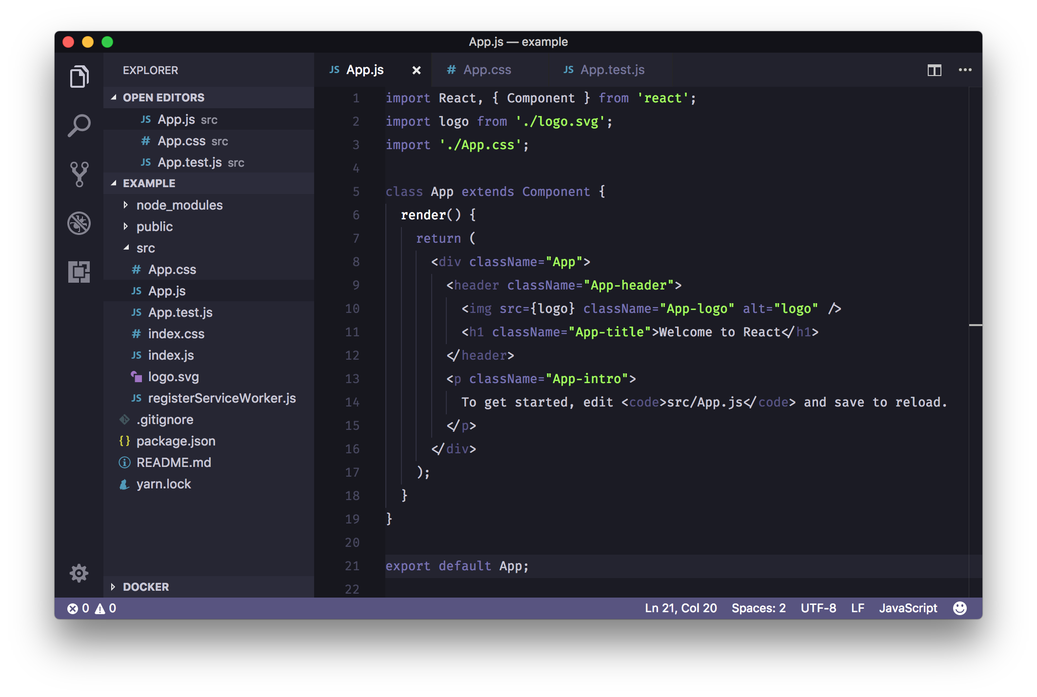Viewport: 1037px width, 697px height.
Task: Open the Explorer view in activity bar
Action: 79,77
